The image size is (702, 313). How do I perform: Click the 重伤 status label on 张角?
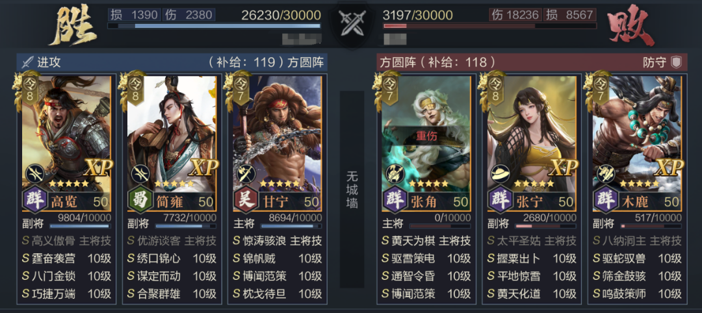click(x=426, y=136)
